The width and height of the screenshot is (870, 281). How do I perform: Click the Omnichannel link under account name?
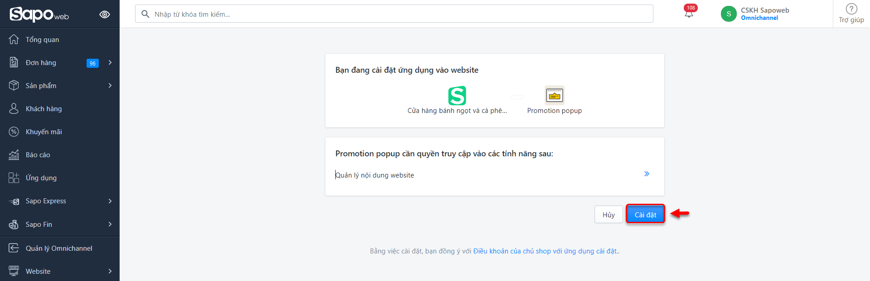pyautogui.click(x=759, y=18)
